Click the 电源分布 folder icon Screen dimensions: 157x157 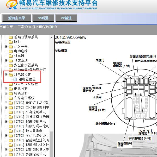click(11, 89)
